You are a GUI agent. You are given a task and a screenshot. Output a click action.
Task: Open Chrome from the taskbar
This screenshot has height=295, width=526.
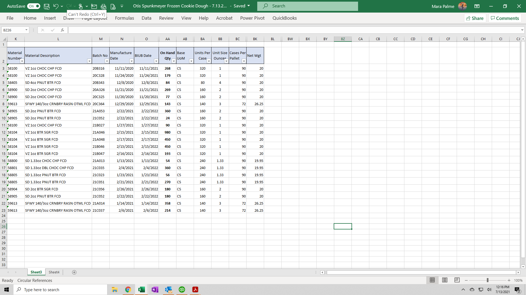[x=128, y=290]
